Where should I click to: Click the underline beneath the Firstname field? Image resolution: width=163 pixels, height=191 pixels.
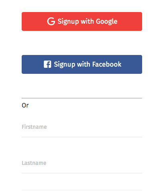pyautogui.click(x=82, y=137)
